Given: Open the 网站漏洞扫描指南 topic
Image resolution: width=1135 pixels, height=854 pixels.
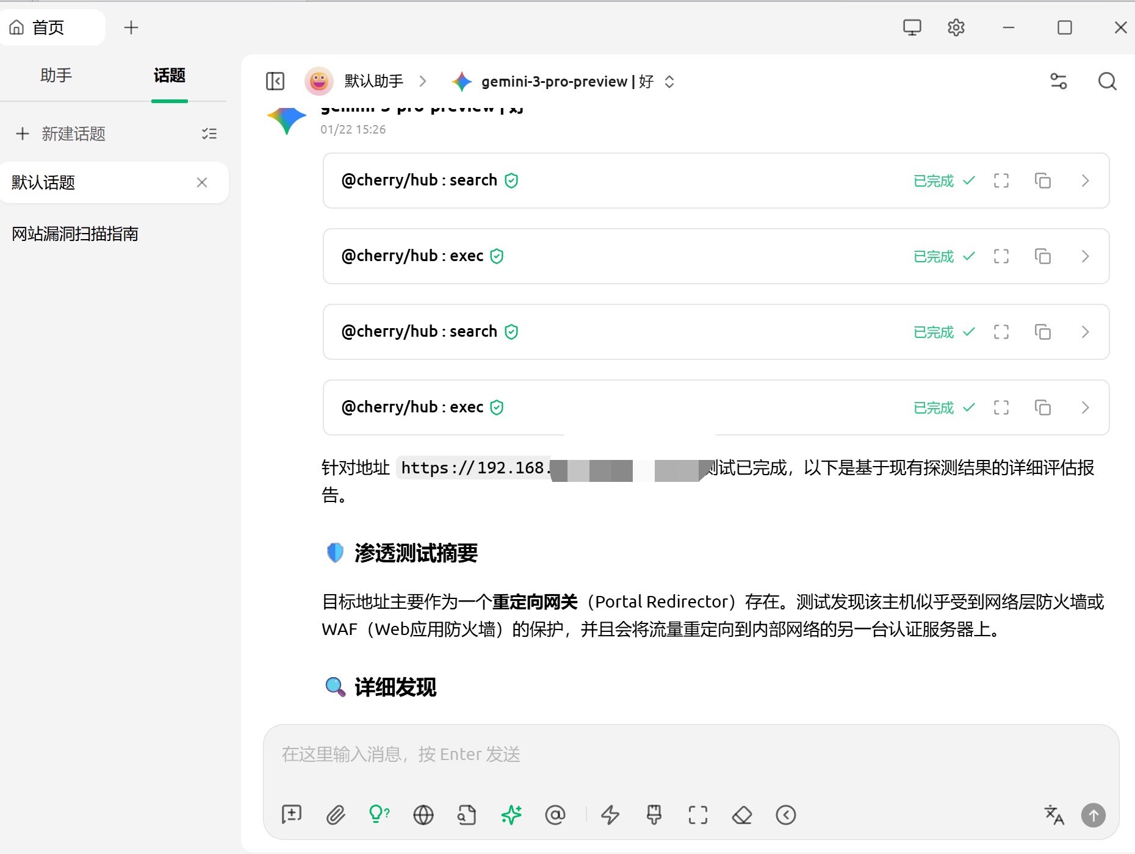Looking at the screenshot, I should pos(75,234).
